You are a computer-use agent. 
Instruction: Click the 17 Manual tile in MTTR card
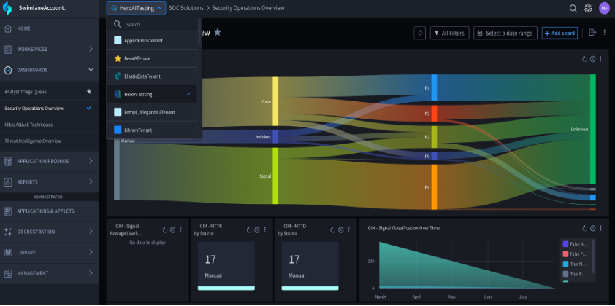(x=226, y=266)
